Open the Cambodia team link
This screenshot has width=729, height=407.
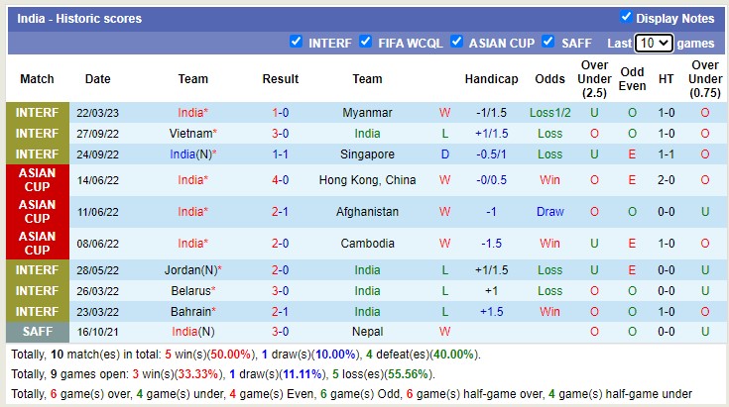367,244
